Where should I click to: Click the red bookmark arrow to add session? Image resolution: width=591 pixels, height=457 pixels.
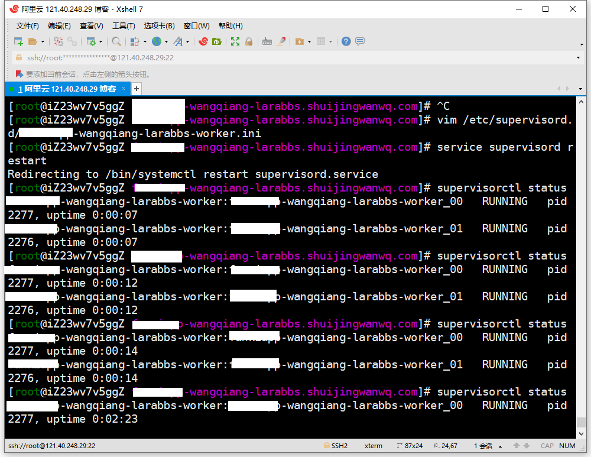[x=19, y=74]
